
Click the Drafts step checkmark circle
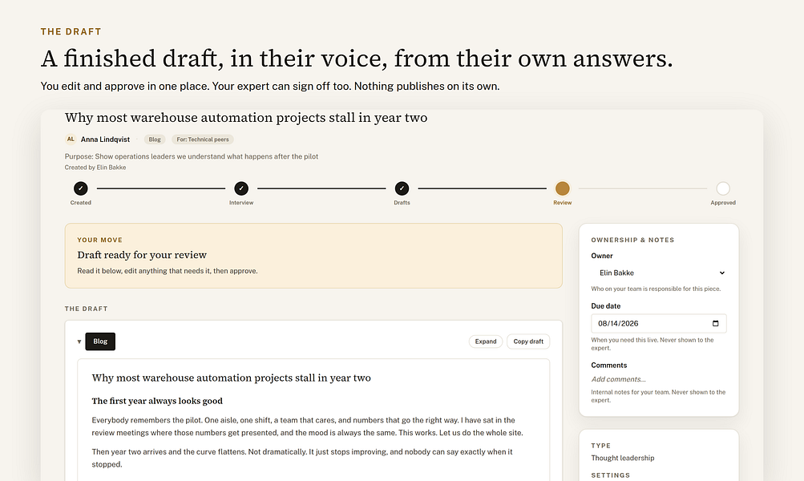[x=402, y=188]
